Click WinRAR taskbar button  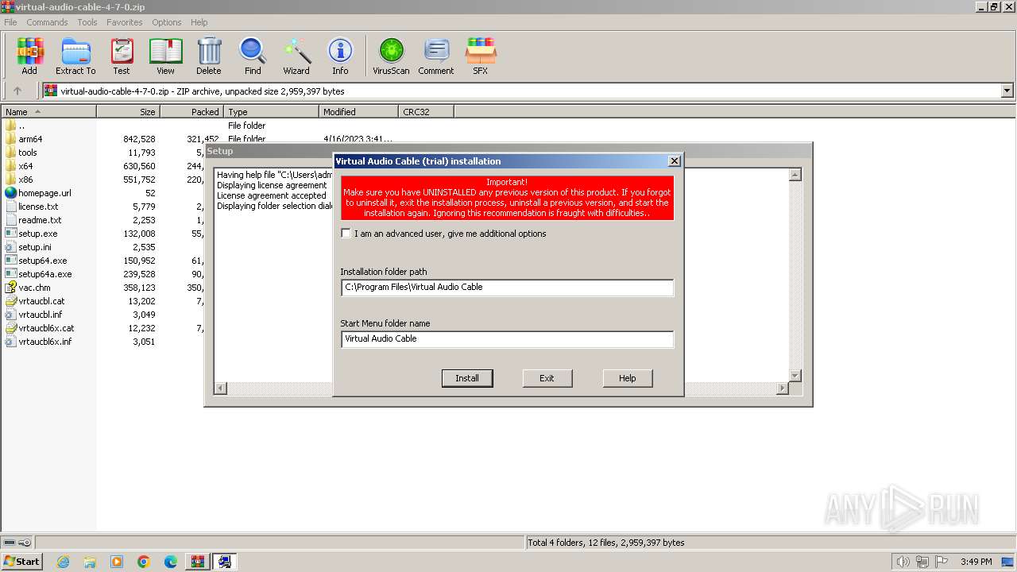(x=197, y=562)
